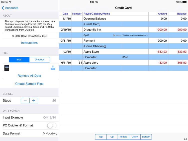Tap the -566.93 balance value
This screenshot has height=141, width=188.
(x=181, y=63)
